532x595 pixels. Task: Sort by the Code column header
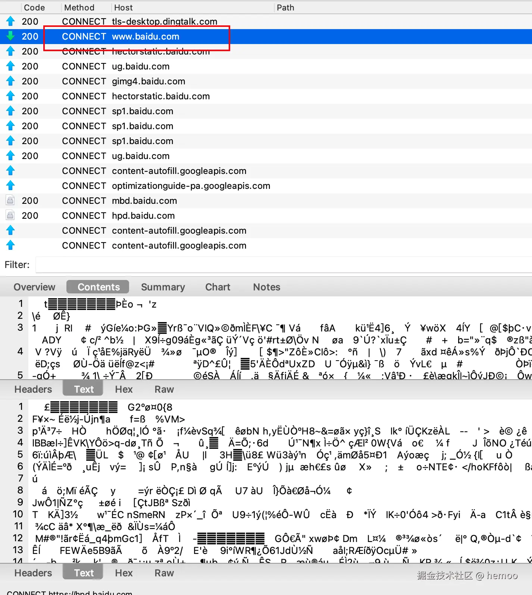[x=34, y=7]
